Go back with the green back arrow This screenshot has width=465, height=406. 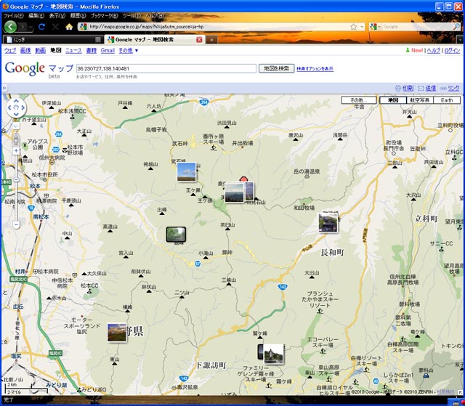pyautogui.click(x=10, y=27)
